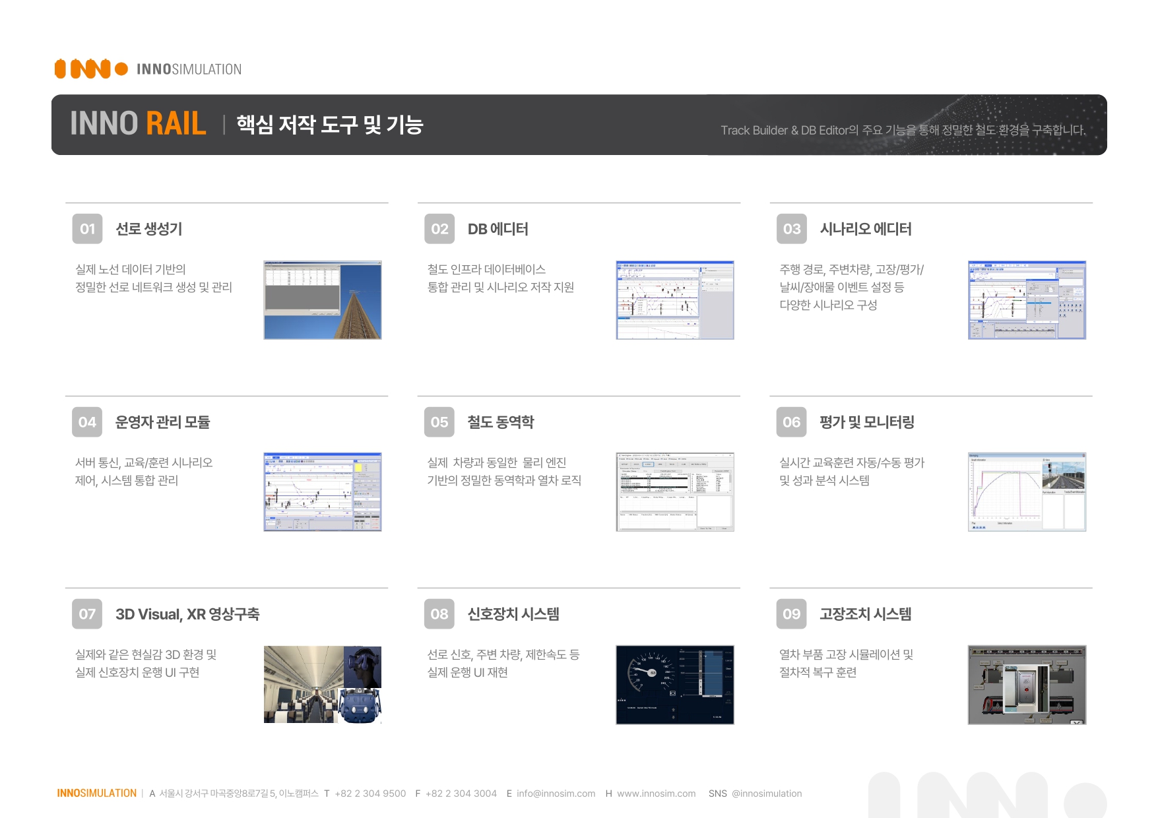Open the 운영자 관리 모듈 screenshot thumbnail
Screen dimensions: 1158x818
[323, 492]
